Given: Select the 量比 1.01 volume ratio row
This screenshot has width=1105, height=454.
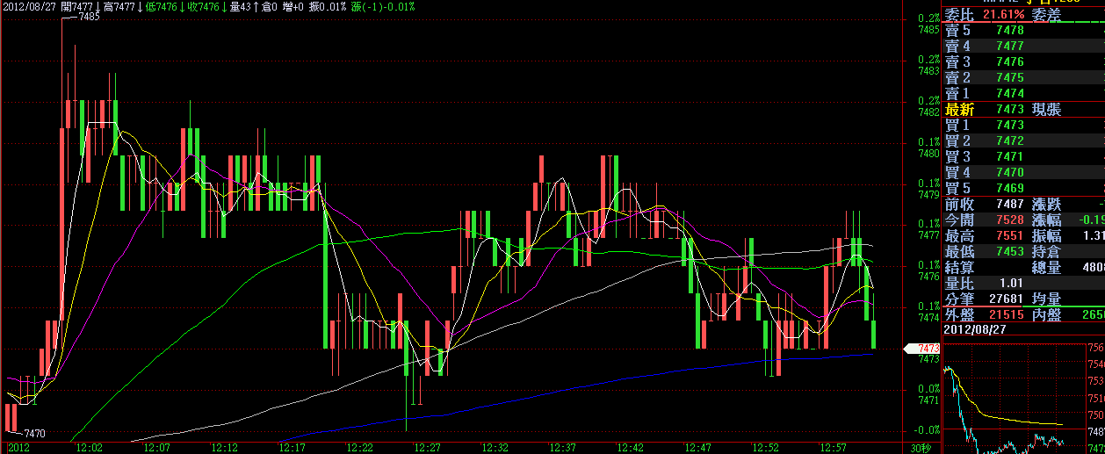Looking at the screenshot, I should coord(985,283).
